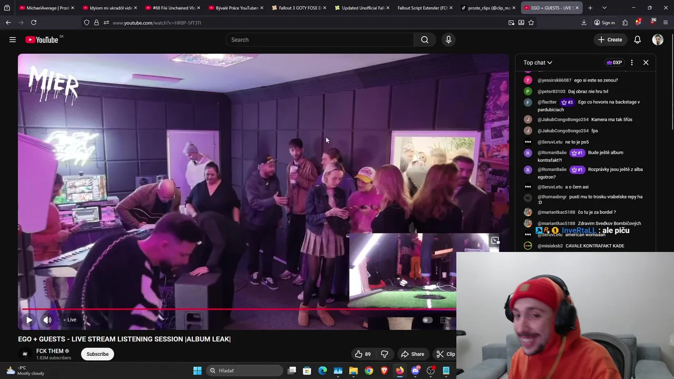This screenshot has width=674, height=379.
Task: Open picture-in-picture icon in address bar
Action: 511,23
